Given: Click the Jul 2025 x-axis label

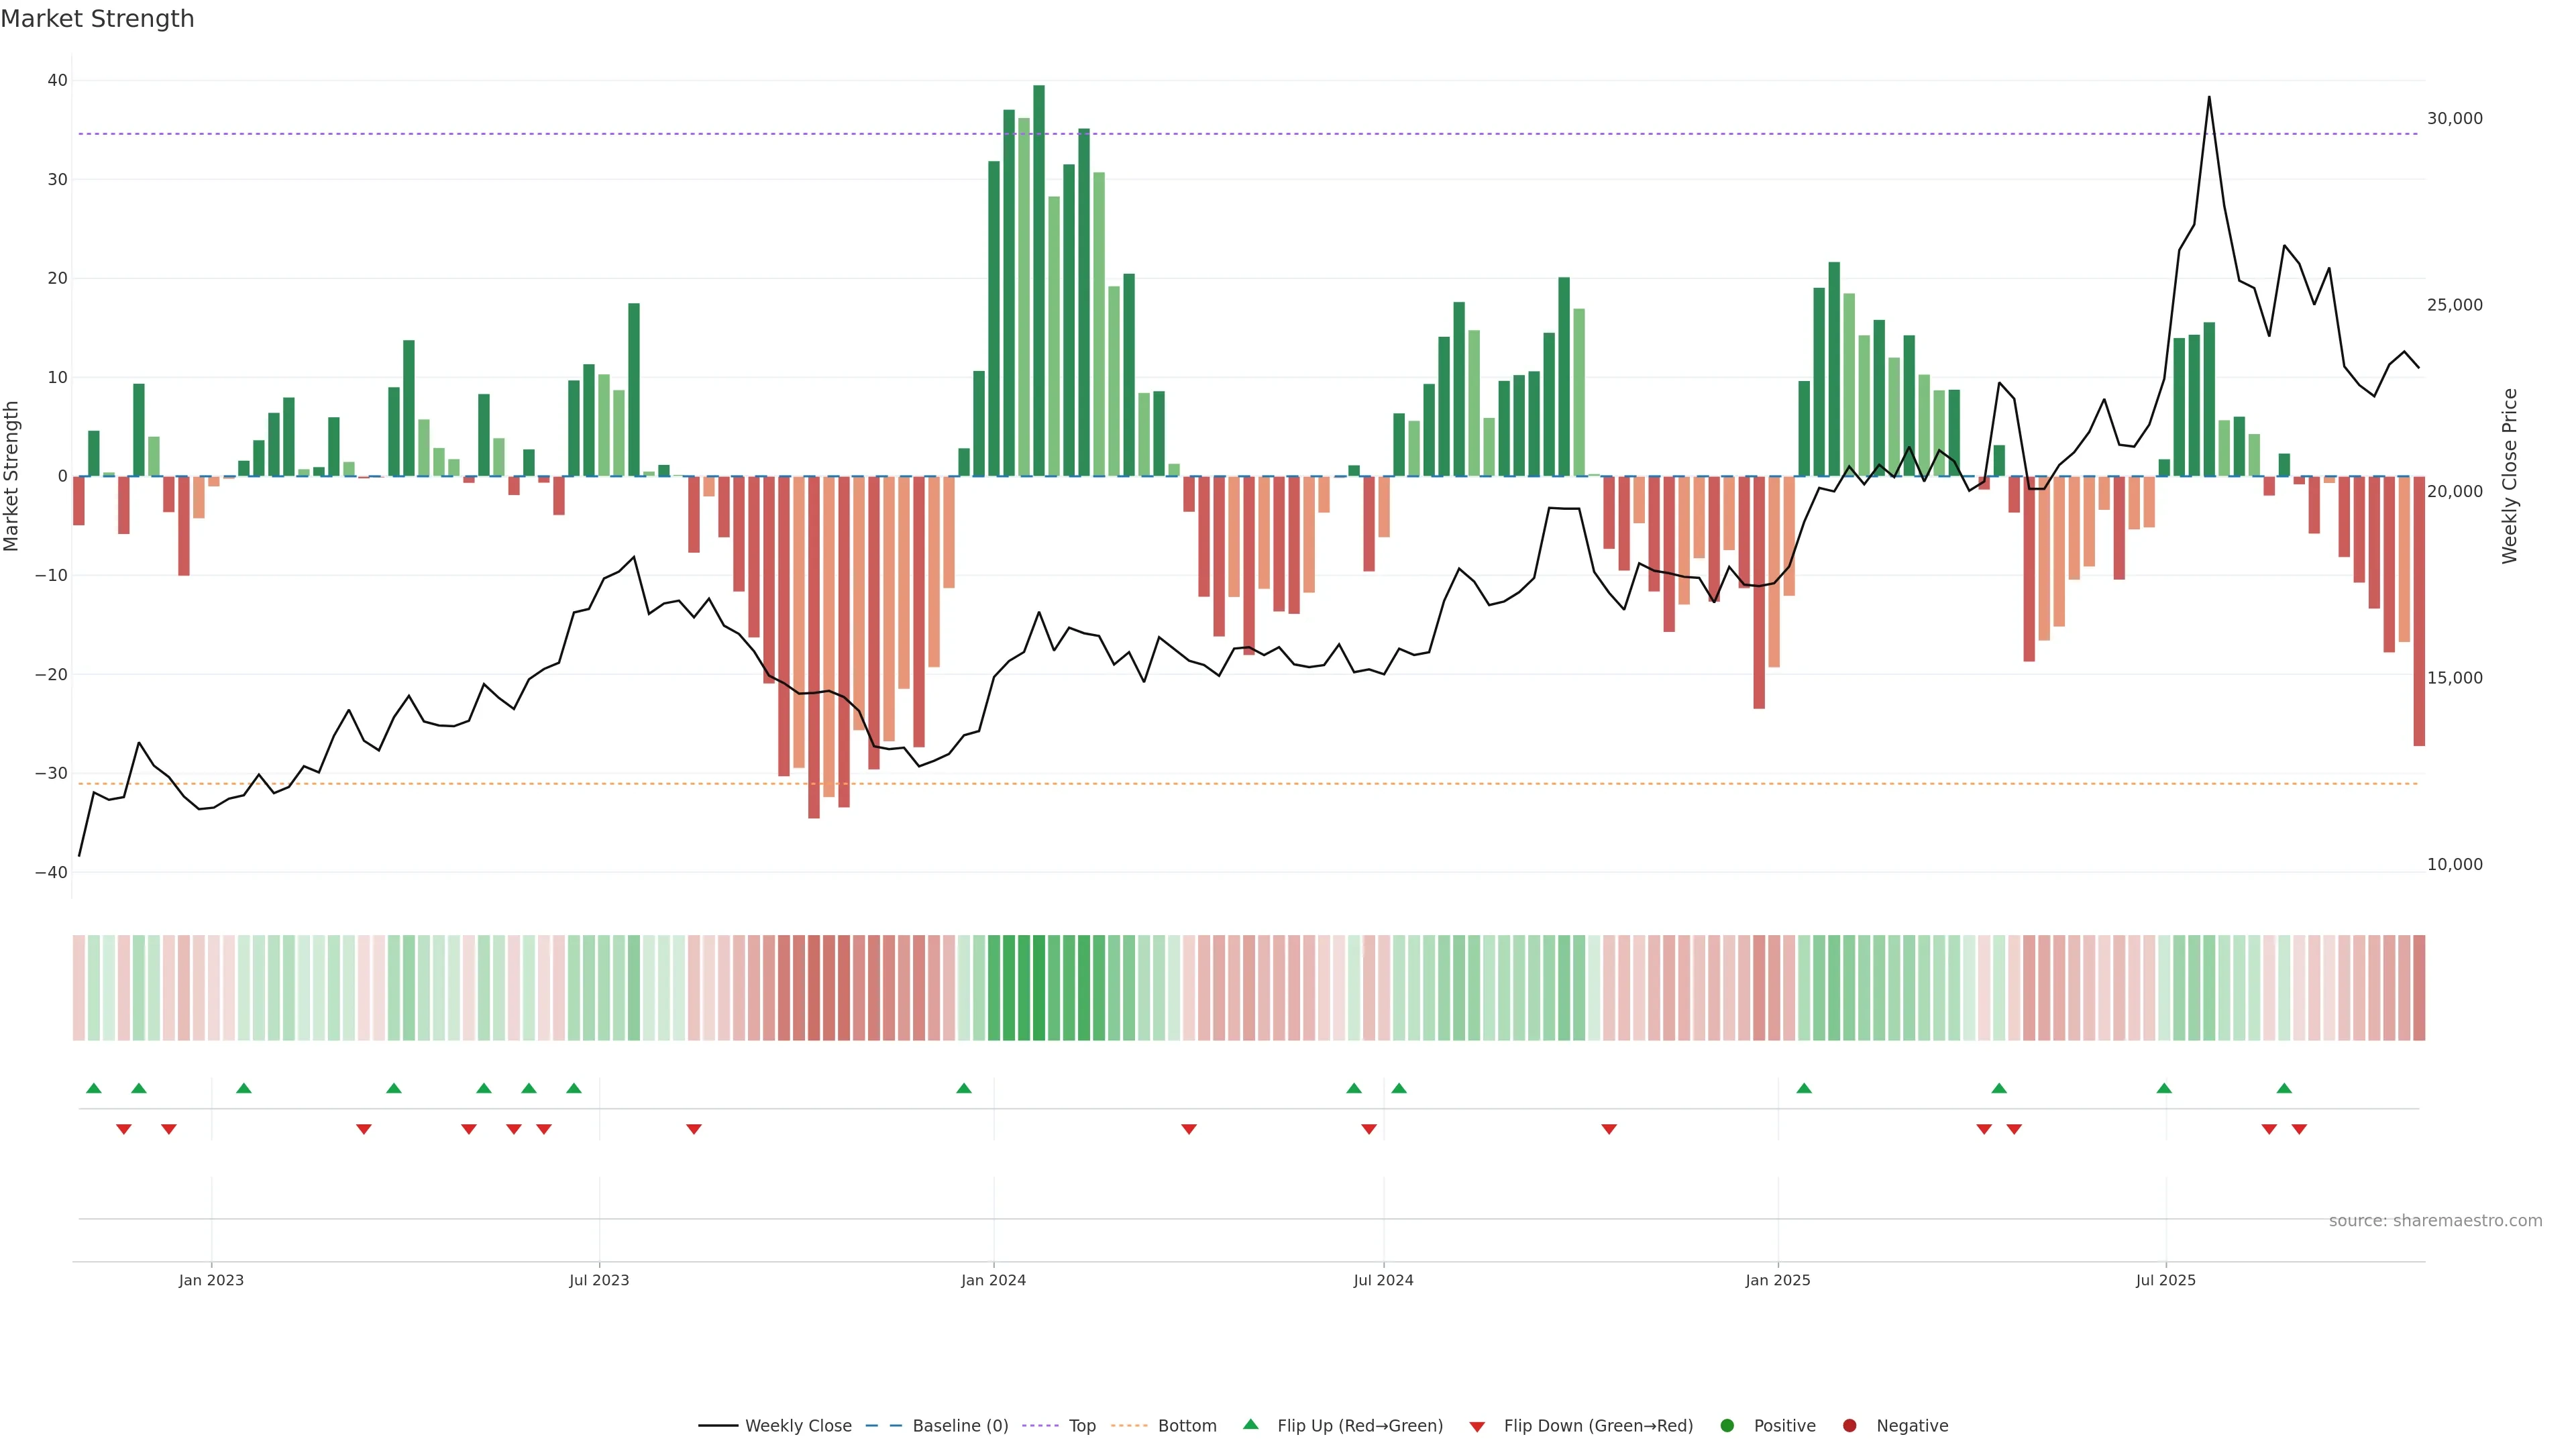Looking at the screenshot, I should click(x=2165, y=1280).
